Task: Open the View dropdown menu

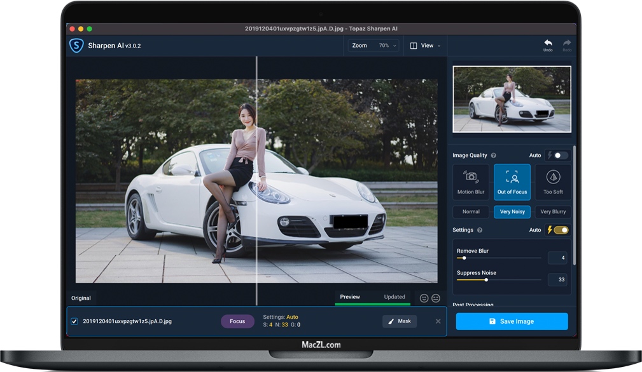Action: (425, 45)
